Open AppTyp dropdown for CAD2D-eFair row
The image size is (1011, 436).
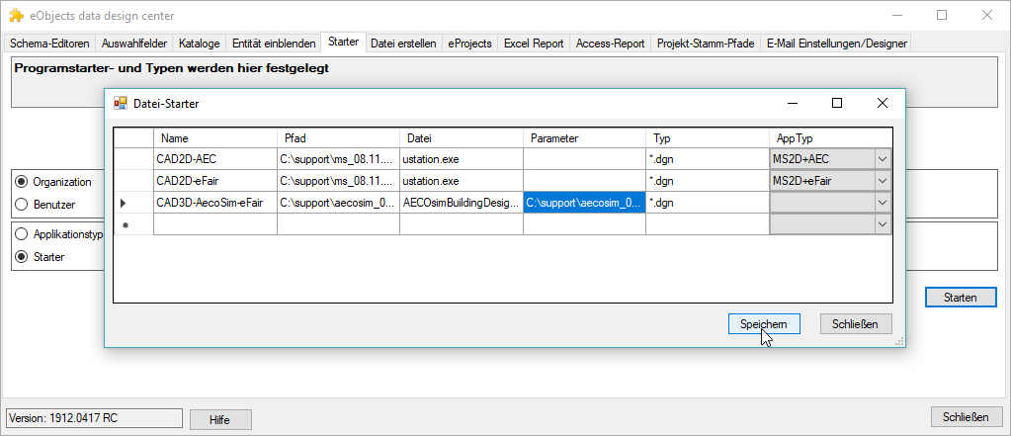[883, 181]
